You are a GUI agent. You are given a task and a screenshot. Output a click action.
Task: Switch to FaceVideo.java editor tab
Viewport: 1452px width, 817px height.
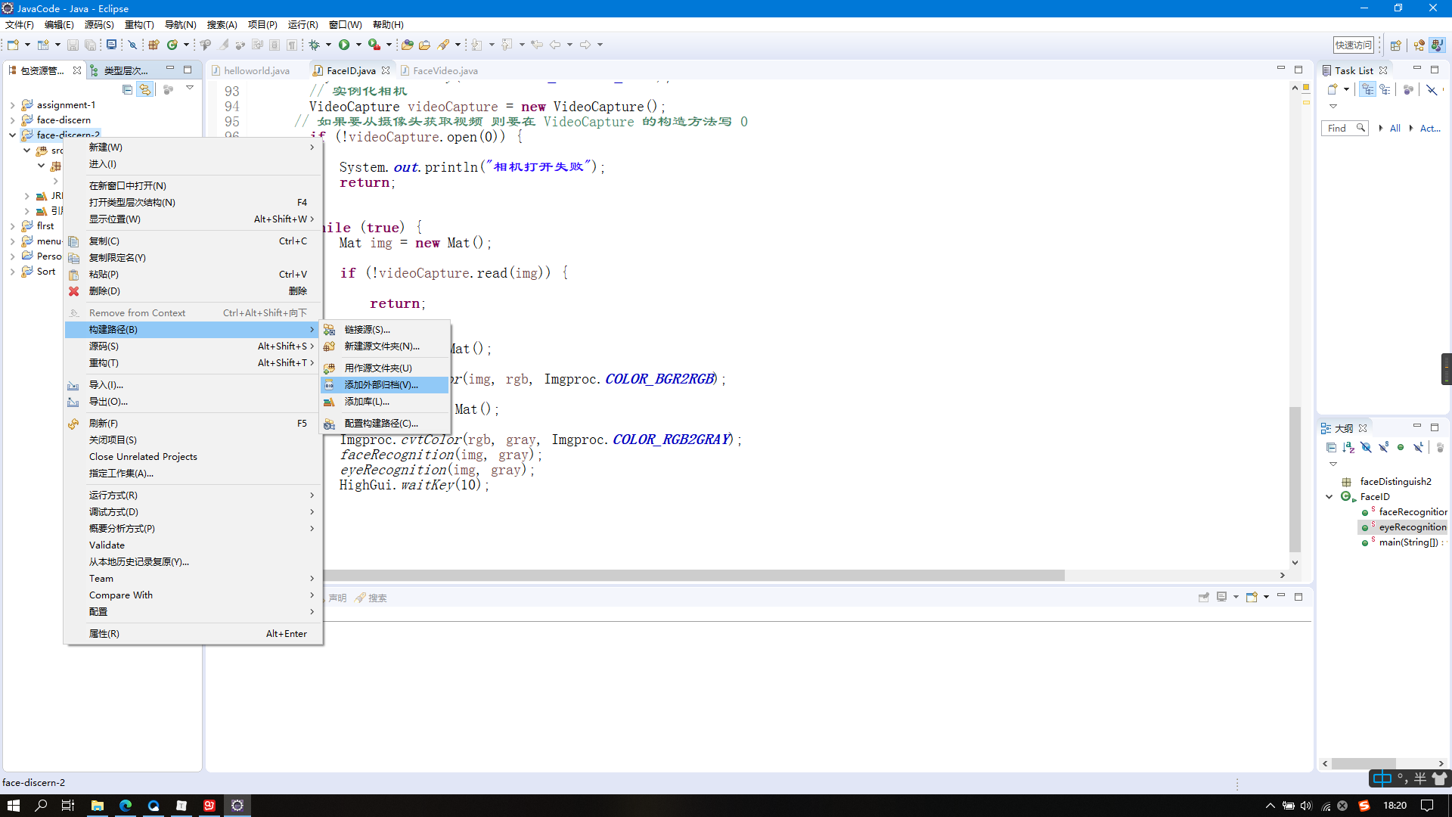pos(445,70)
